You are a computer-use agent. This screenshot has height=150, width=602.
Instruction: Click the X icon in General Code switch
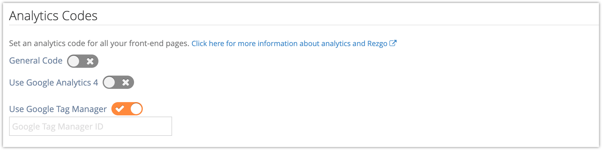[90, 61]
